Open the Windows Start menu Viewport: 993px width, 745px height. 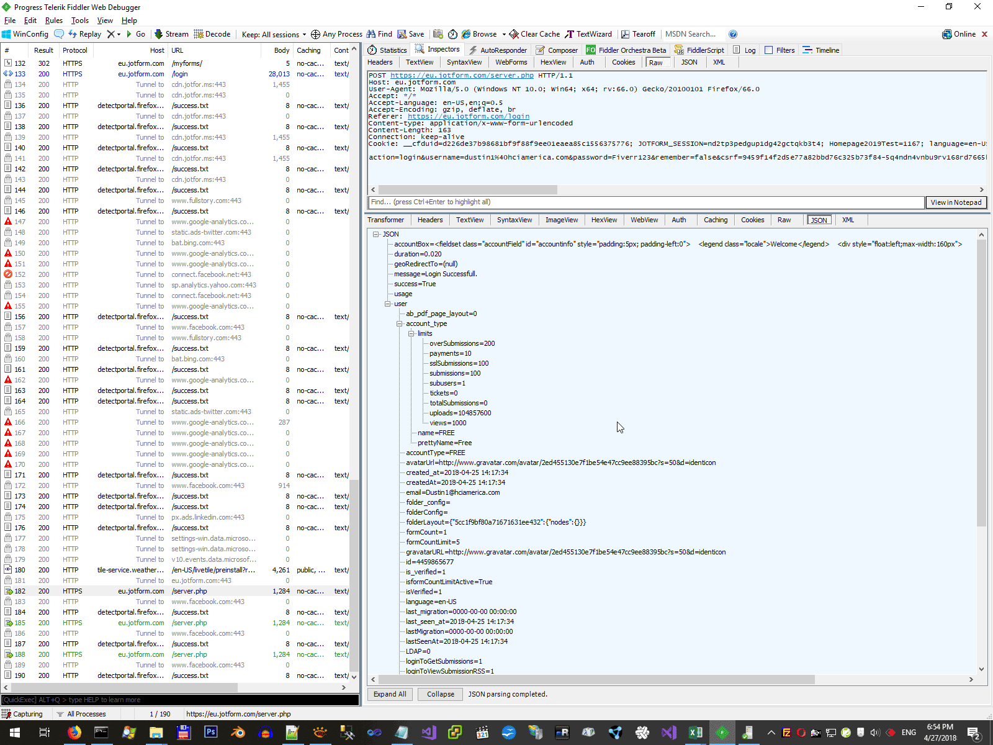(14, 733)
